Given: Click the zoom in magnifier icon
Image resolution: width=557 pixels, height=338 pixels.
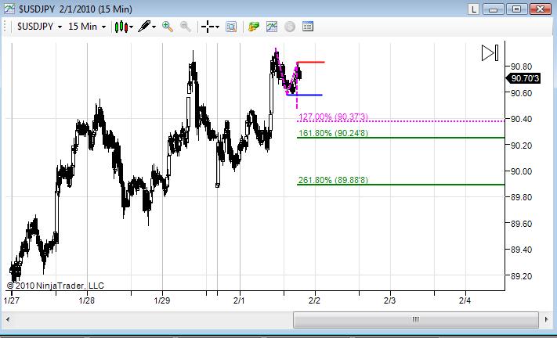Looking at the screenshot, I should [x=168, y=27].
